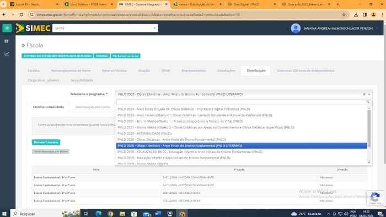The image size is (386, 217).
Task: Launch Microsoft Edge from taskbar
Action: (x=98, y=214)
